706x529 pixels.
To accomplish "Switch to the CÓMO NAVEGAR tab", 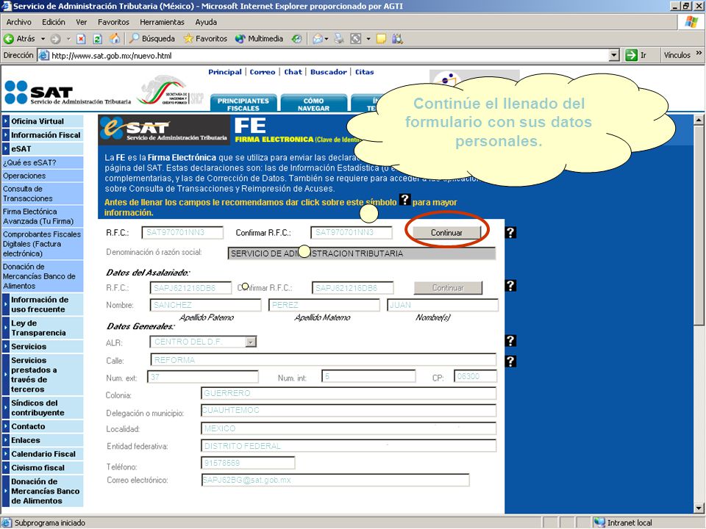I will [314, 103].
